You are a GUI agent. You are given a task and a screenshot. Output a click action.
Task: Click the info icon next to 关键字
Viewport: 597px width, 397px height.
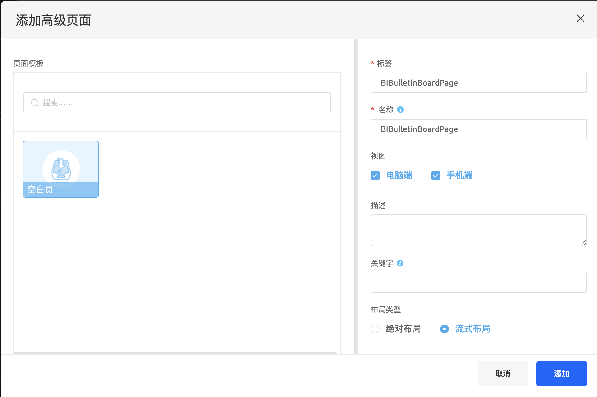(400, 263)
